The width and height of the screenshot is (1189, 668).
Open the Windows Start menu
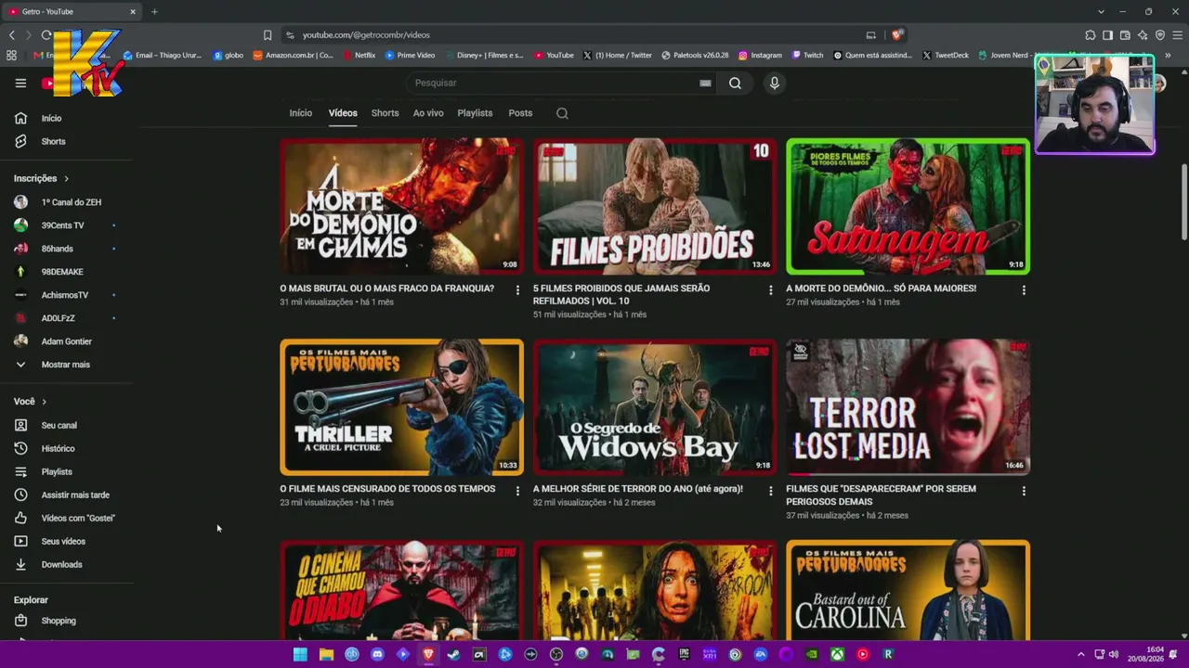[x=300, y=654]
